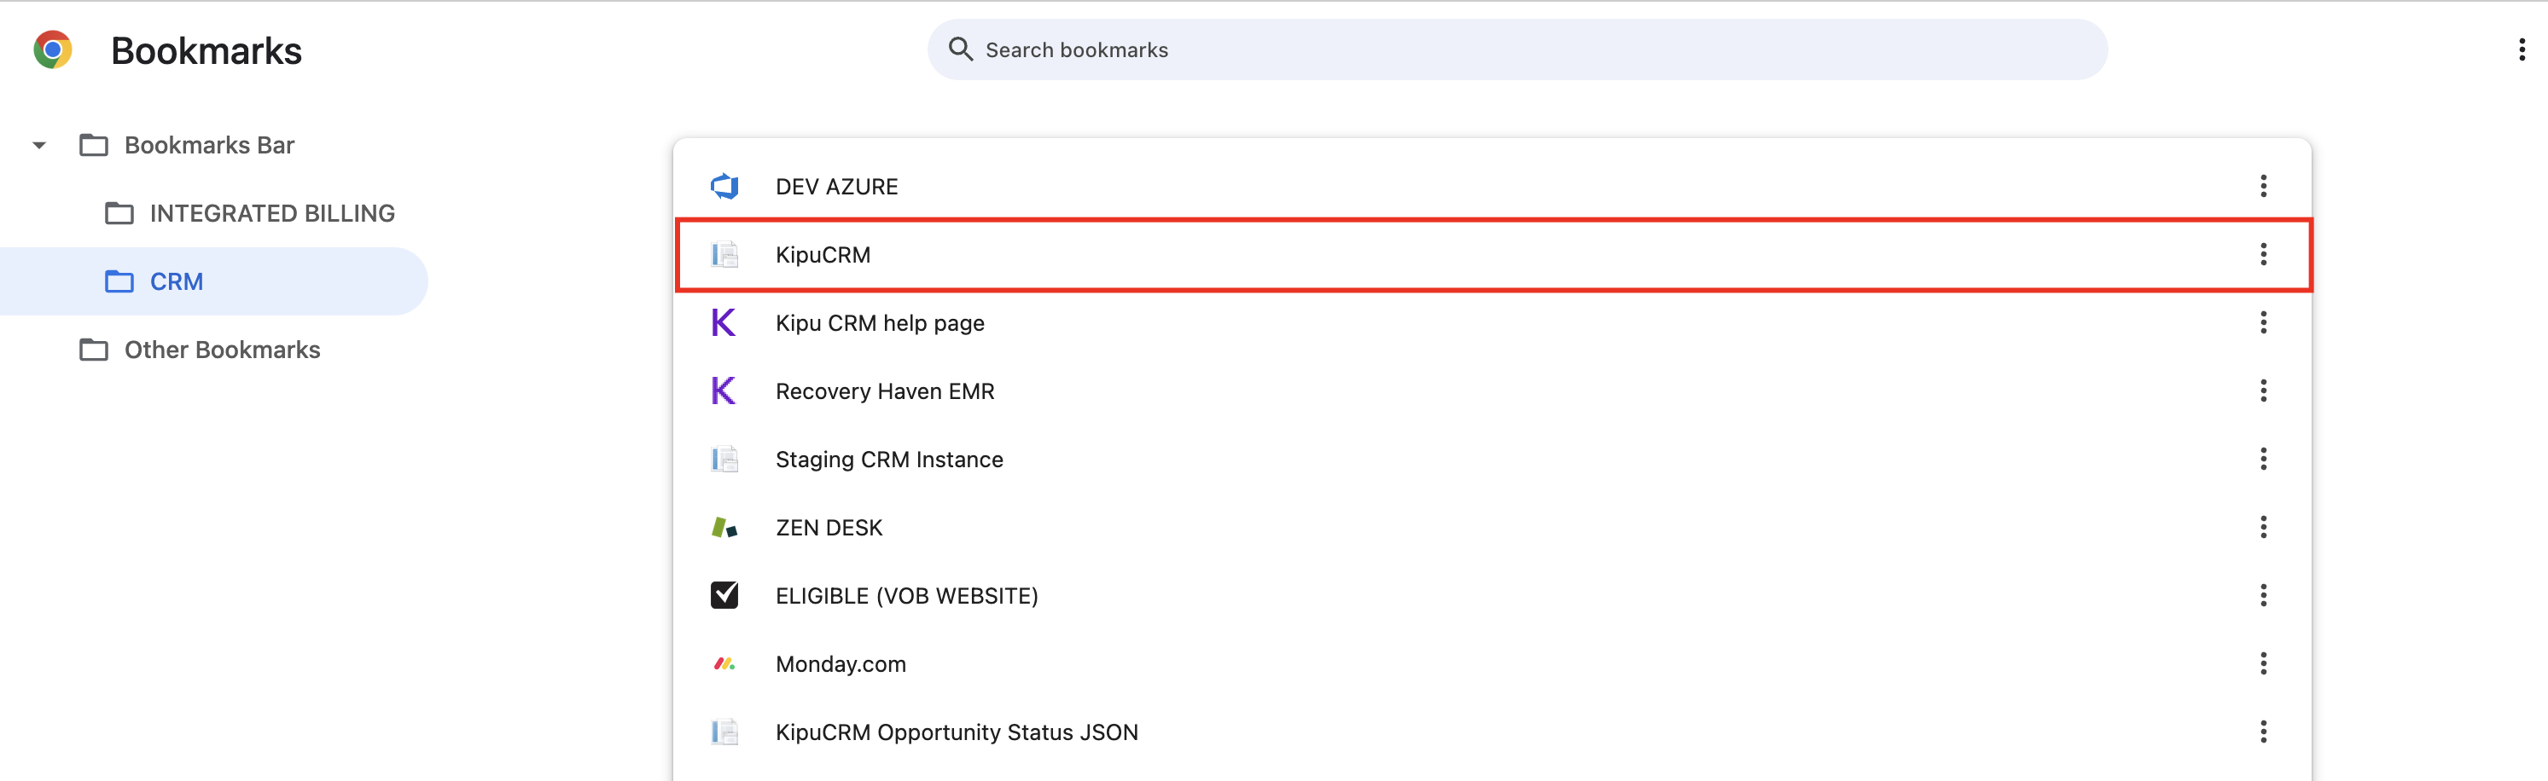
Task: Open more actions for DEV AZURE bookmark
Action: coord(2262,186)
